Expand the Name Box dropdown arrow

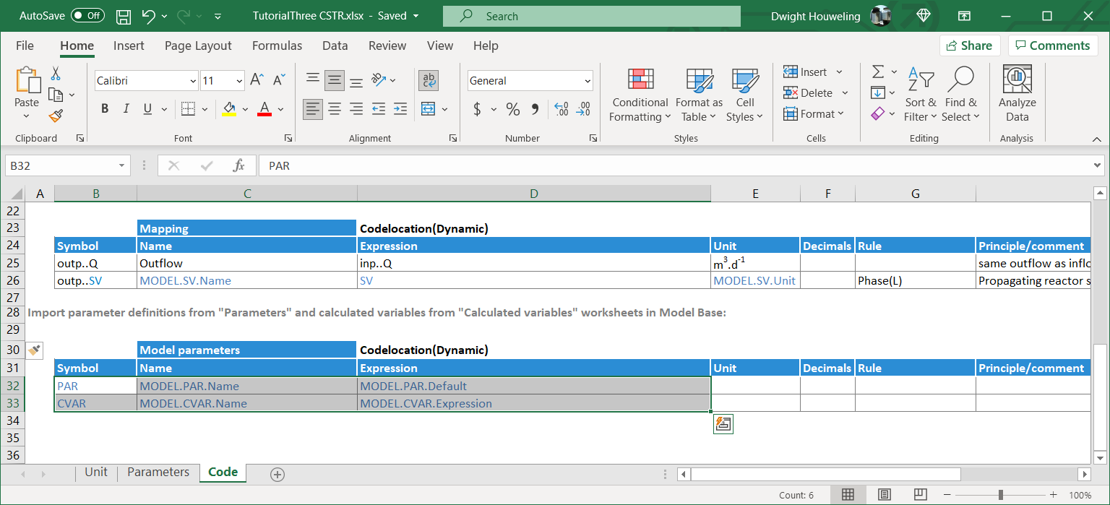coord(121,165)
